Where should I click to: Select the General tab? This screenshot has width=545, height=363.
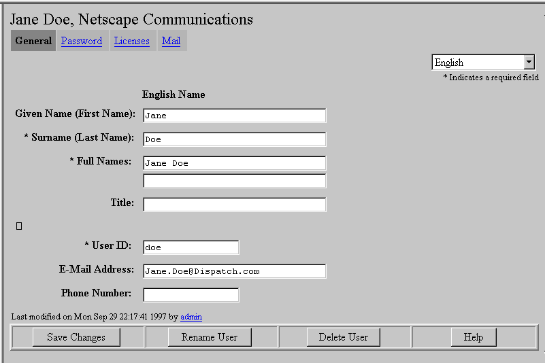point(33,41)
